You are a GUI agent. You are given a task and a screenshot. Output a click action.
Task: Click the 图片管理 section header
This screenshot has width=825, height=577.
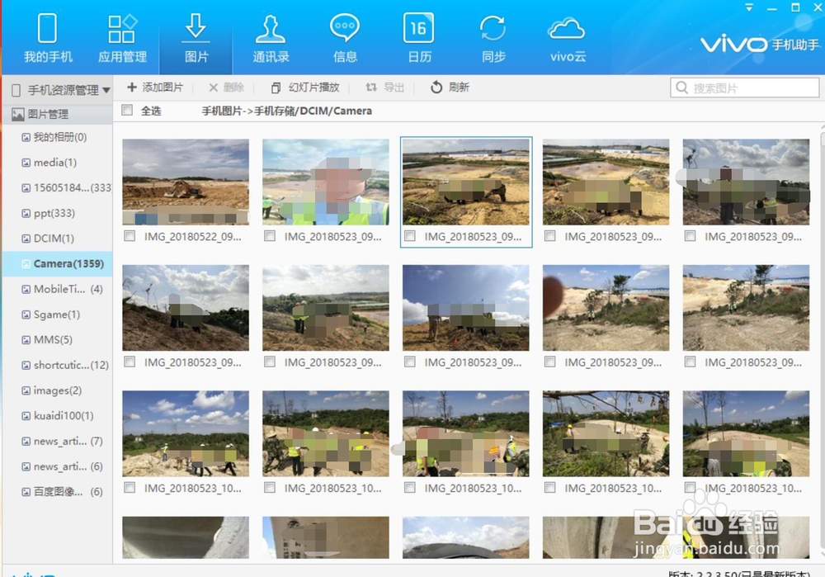click(x=58, y=114)
